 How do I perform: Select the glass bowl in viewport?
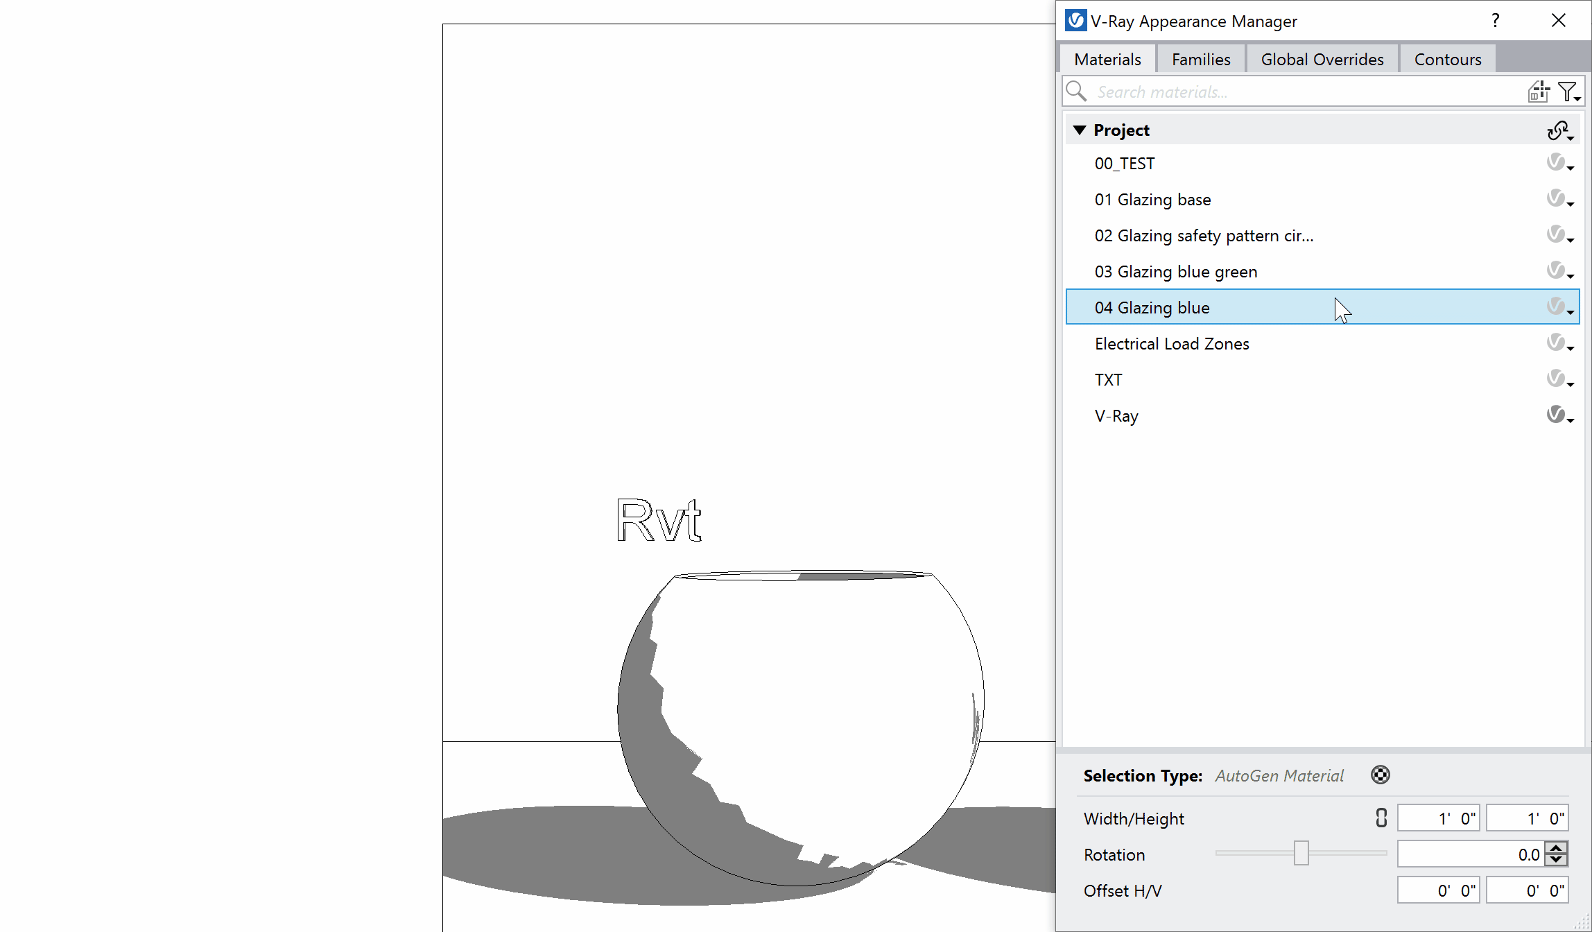(801, 728)
